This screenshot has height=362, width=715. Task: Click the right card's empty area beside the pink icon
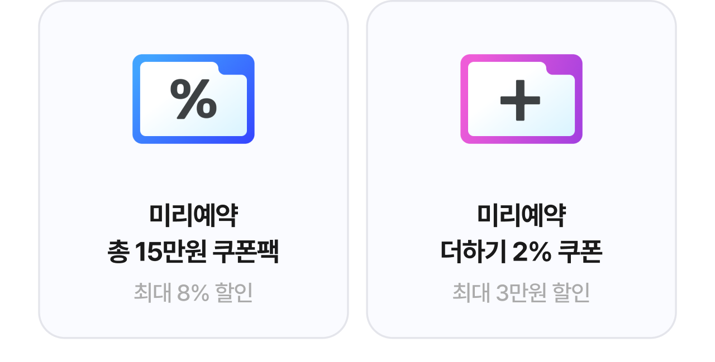click(628, 99)
